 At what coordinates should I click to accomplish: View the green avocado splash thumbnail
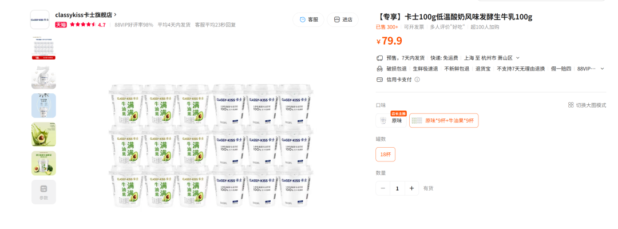43,135
